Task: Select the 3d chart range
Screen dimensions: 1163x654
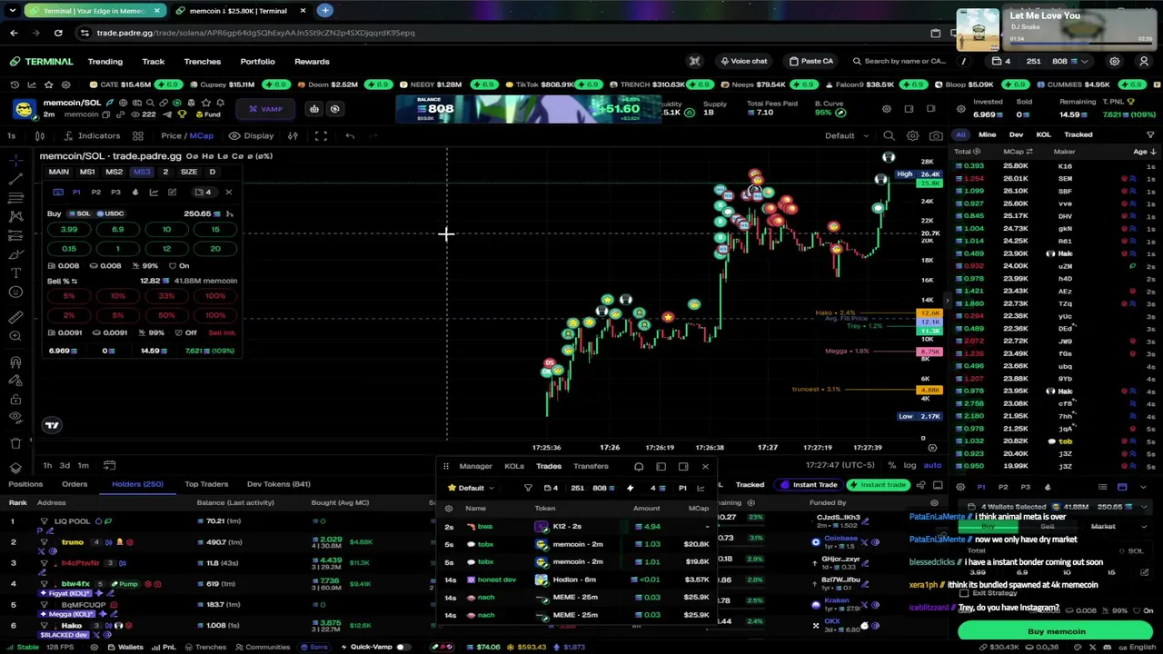Action: click(65, 466)
